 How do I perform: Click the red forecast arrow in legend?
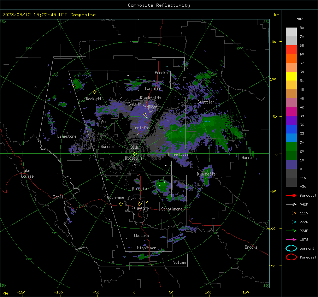[x=291, y=195]
